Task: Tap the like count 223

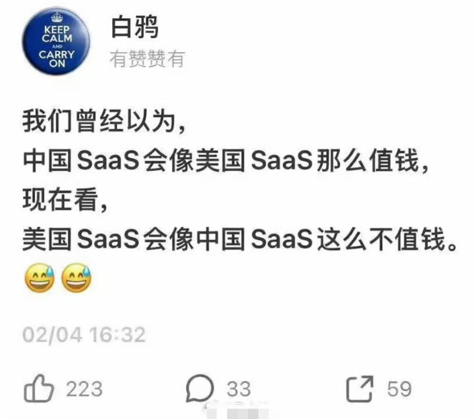Action: point(84,389)
